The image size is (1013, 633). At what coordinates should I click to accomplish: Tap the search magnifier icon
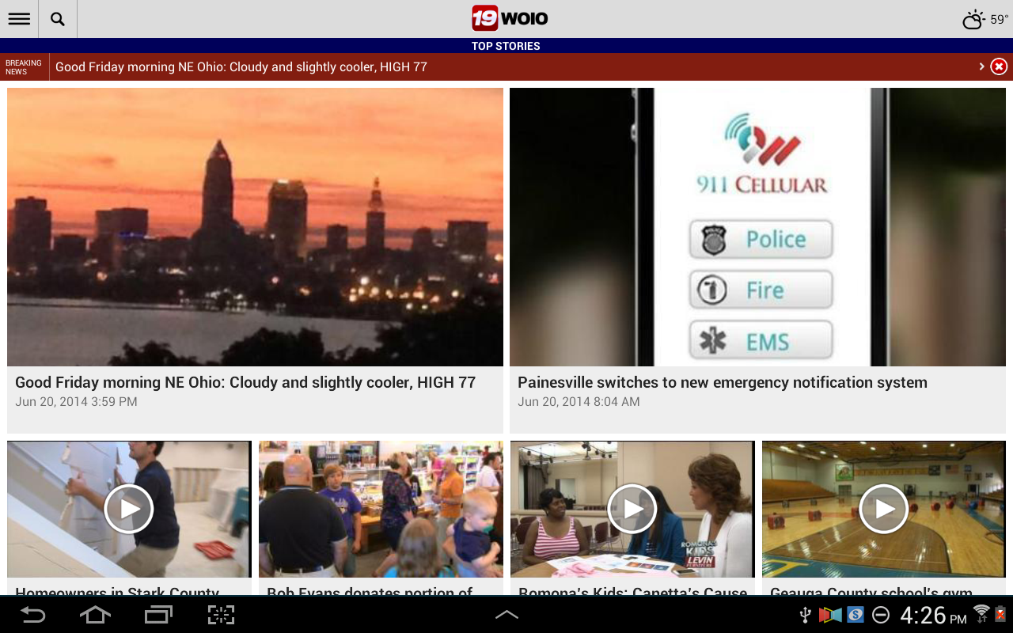coord(56,18)
